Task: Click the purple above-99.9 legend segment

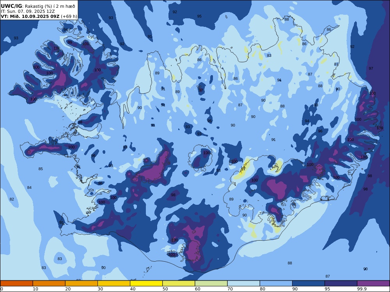Action: tap(373, 283)
